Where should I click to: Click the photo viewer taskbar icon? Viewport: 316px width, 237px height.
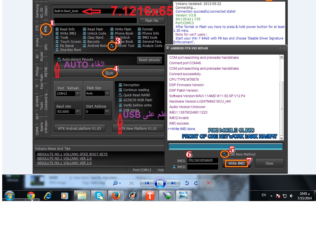point(183,196)
